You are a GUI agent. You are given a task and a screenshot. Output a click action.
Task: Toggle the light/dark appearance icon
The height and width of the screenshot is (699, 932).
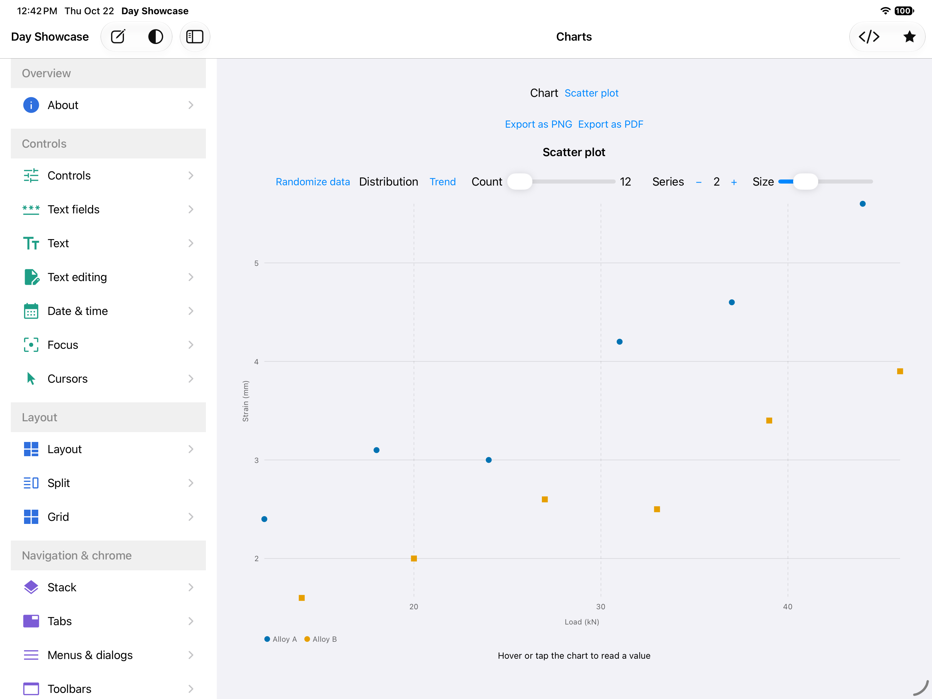point(155,37)
